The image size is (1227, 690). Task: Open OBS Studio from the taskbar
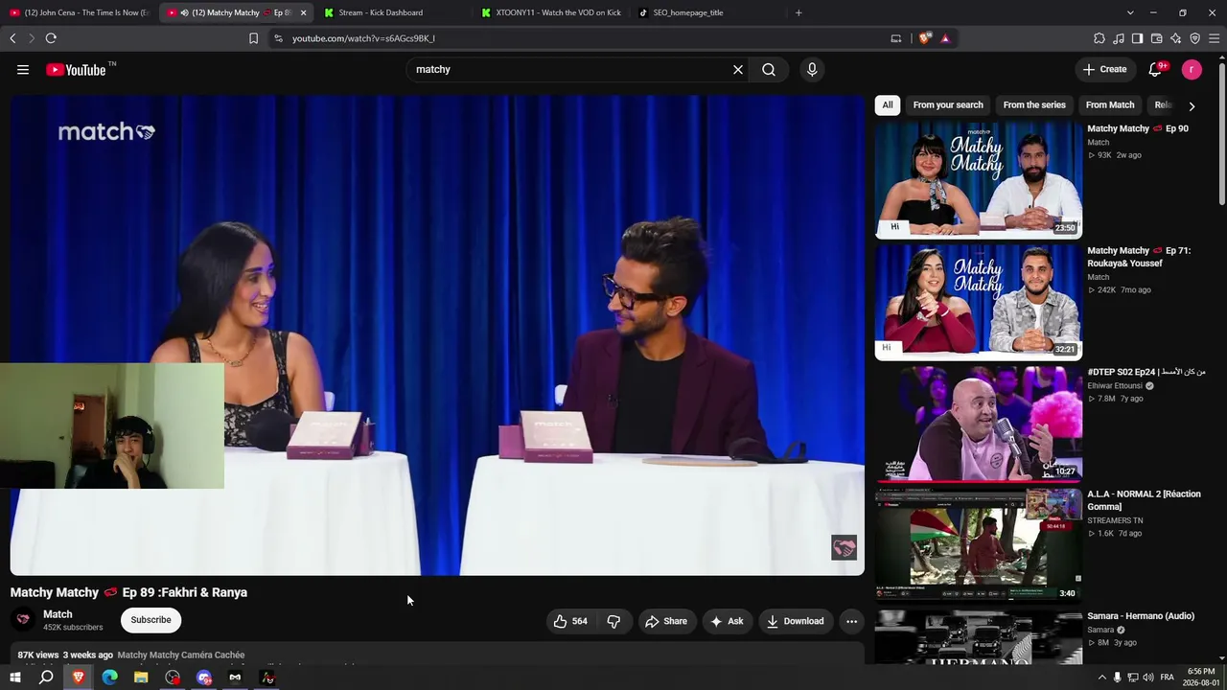173,678
